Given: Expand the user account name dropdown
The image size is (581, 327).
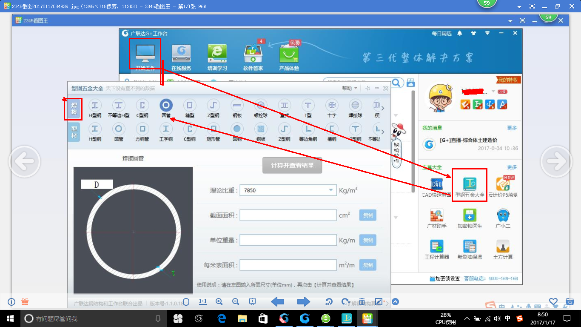Looking at the screenshot, I should click(x=493, y=91).
